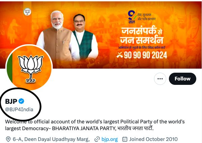Click the phone icon beside 90 90 90 2024
Image resolution: width=202 pixels, height=143 pixels.
click(x=120, y=56)
